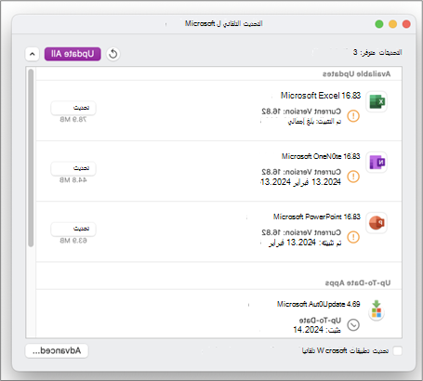This screenshot has height=381, width=423.
Task: Click the Microsoft PowerPoint app icon
Action: (x=377, y=223)
